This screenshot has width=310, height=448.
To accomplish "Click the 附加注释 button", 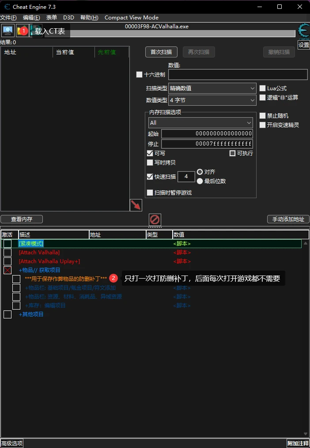I will tap(299, 444).
